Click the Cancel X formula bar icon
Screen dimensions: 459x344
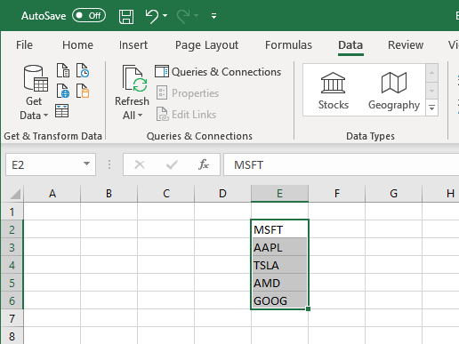(x=140, y=164)
